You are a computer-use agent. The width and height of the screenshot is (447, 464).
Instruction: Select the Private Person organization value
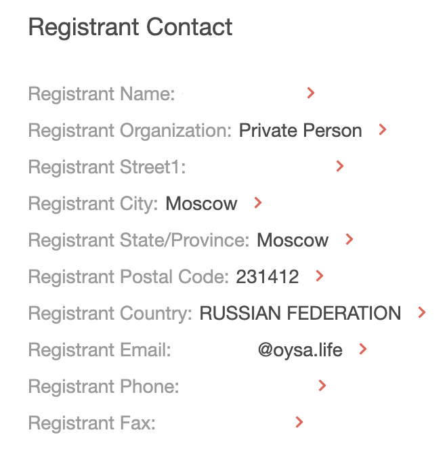(300, 131)
